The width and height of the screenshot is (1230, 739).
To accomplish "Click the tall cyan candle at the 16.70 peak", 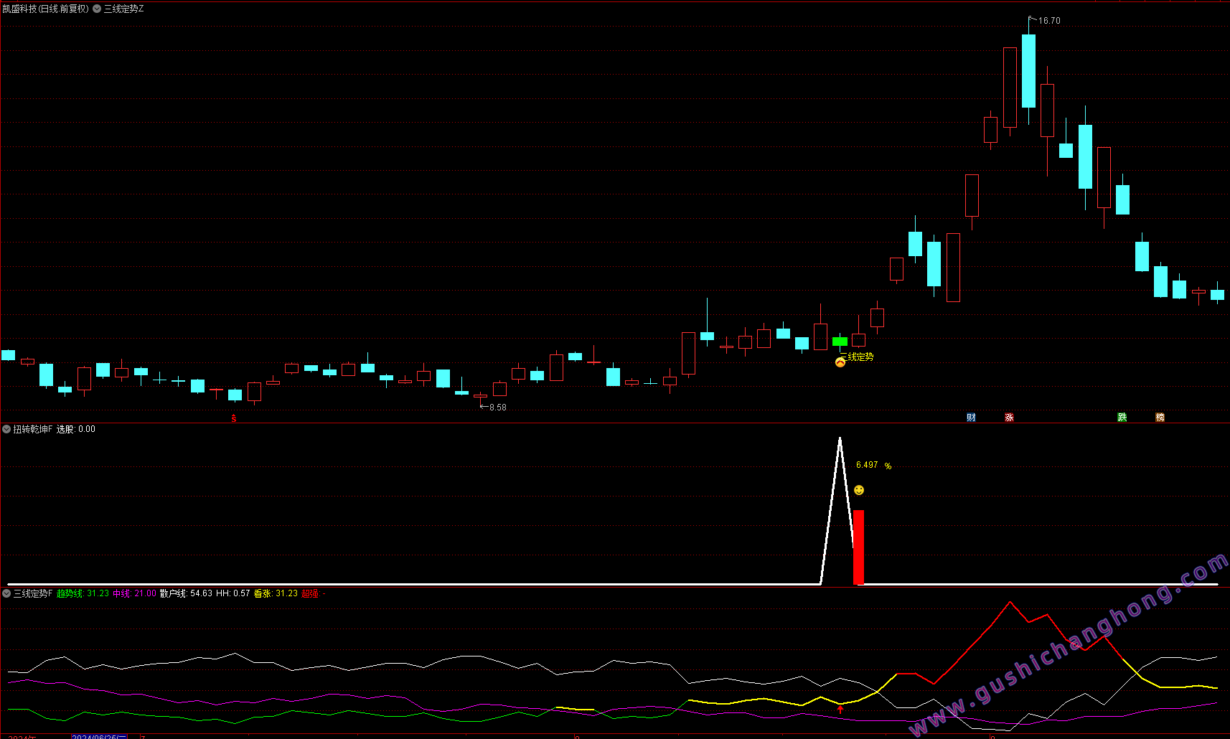I will click(1028, 71).
